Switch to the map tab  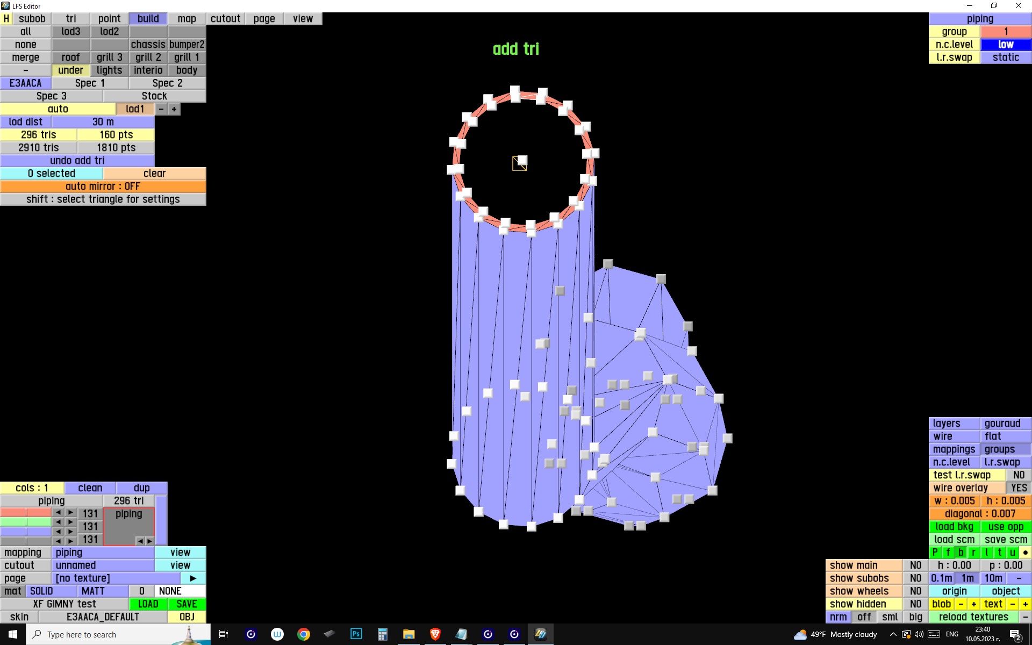(x=187, y=19)
